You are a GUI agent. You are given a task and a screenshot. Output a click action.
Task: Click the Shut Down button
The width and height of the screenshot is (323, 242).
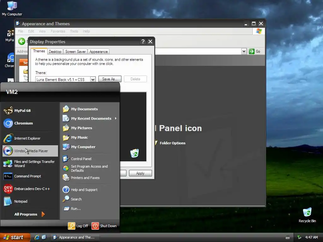click(104, 226)
